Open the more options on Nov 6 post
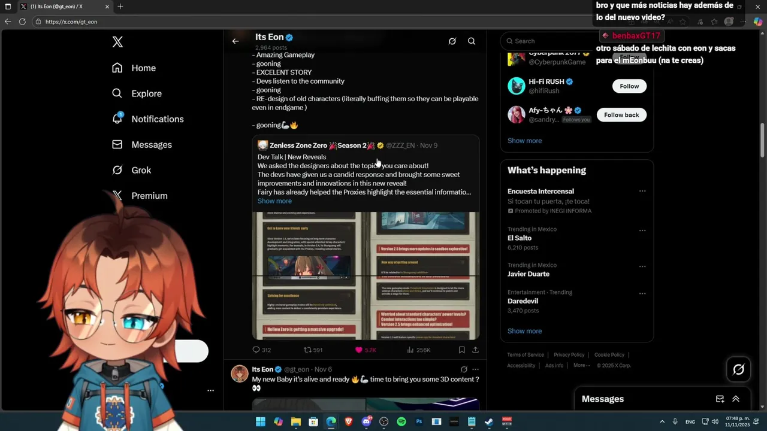Image resolution: width=767 pixels, height=431 pixels. [476, 369]
